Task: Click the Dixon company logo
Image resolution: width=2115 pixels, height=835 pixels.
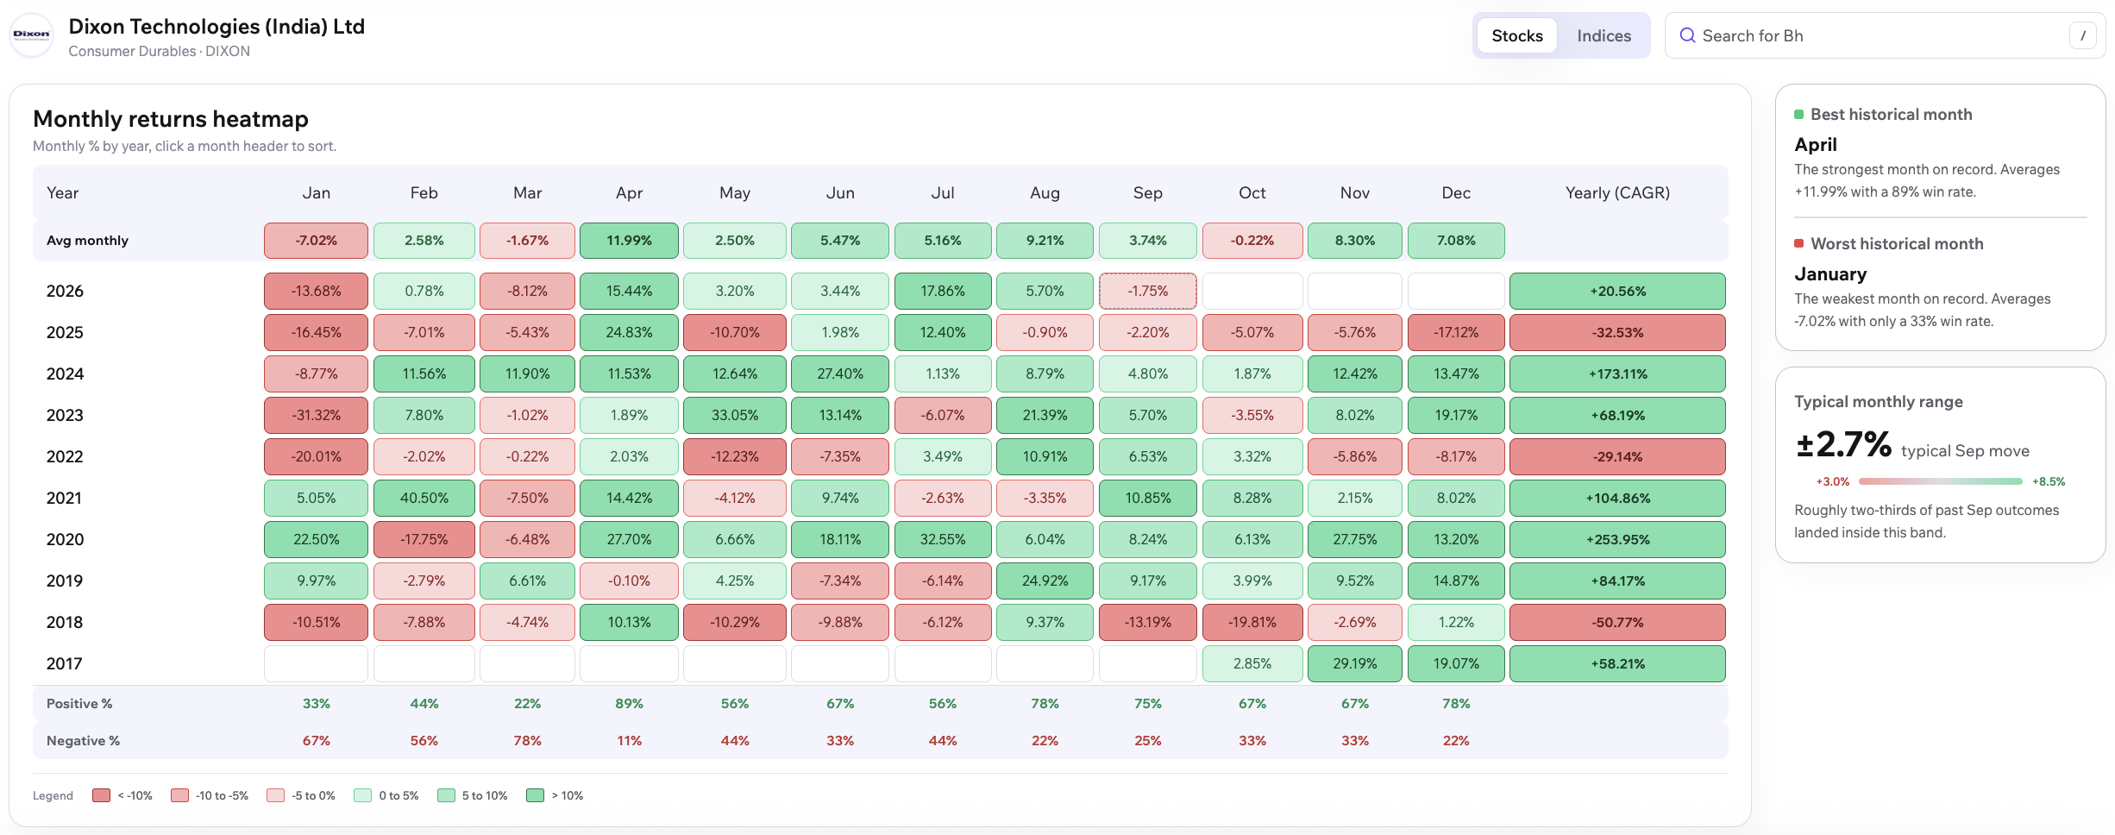Action: click(x=31, y=36)
